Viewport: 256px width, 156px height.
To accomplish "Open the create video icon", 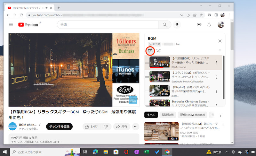I will tap(199, 25).
